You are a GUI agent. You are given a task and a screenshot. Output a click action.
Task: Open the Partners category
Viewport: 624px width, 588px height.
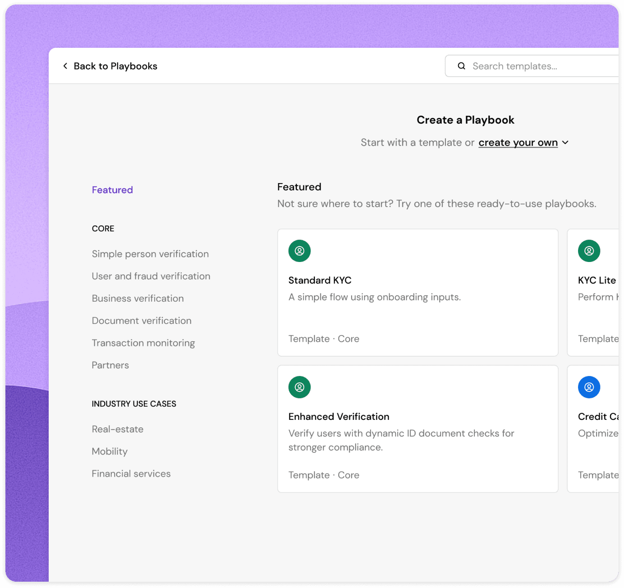click(x=110, y=365)
